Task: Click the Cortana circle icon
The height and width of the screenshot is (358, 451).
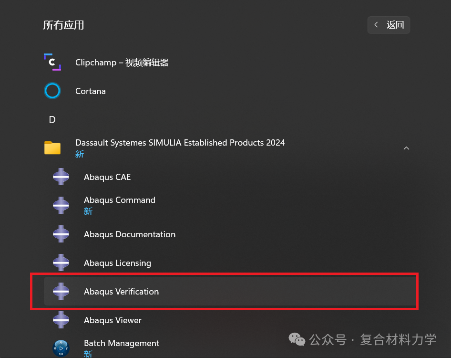Action: tap(52, 91)
